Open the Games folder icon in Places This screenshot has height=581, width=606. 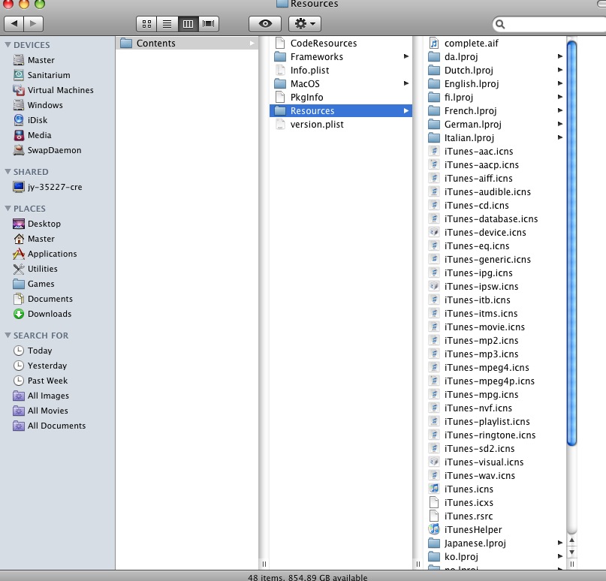[x=19, y=284]
